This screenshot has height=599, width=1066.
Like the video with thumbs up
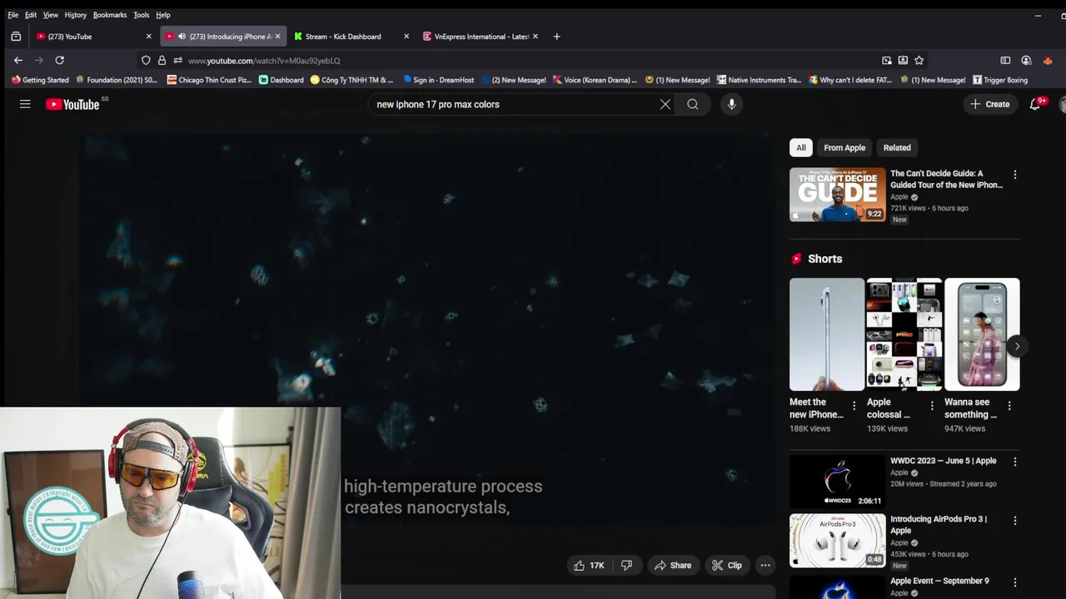pos(589,565)
